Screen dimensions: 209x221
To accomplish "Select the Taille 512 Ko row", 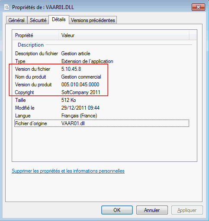I will [102, 100].
